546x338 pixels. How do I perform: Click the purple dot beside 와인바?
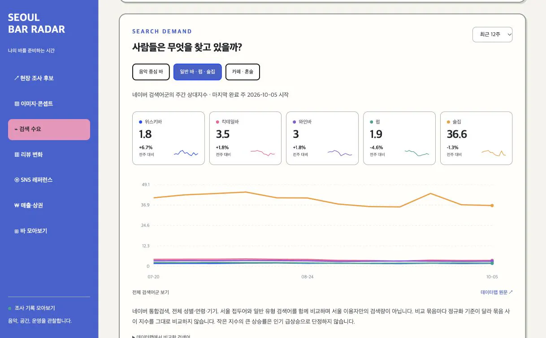point(295,122)
